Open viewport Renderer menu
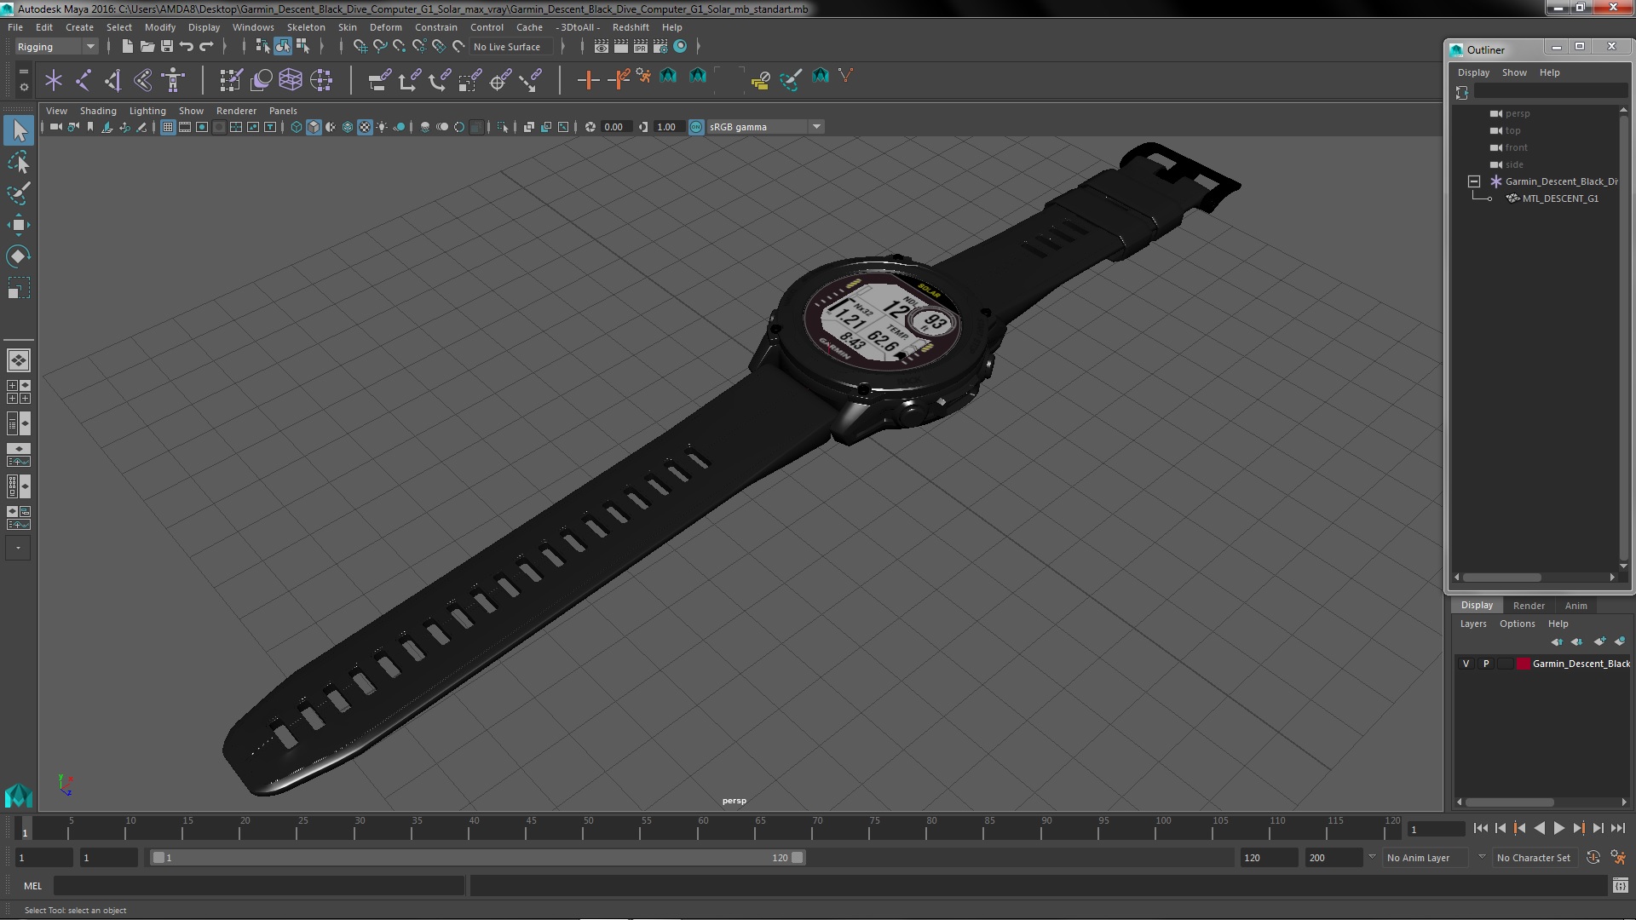The image size is (1636, 920). (x=236, y=111)
